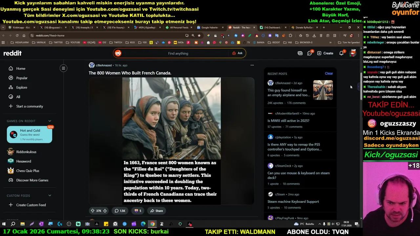The width and height of the screenshot is (420, 236).
Task: Switch to the Dashboard tab
Action: pos(273,28)
